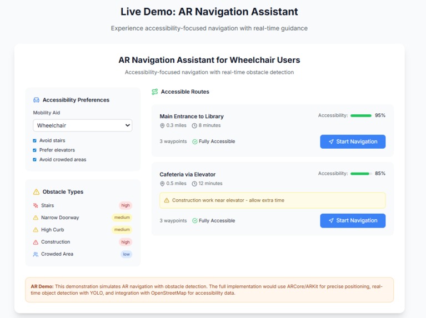Click the Mobility Aid label
Screen dimensions: 426x318
47,113
